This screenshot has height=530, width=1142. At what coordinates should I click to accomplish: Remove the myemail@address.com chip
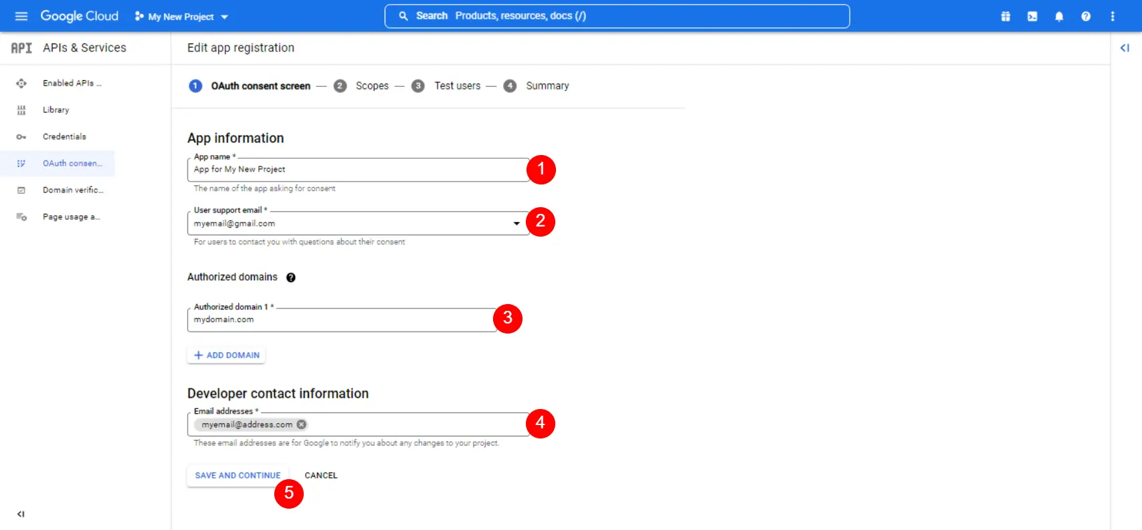(x=302, y=424)
